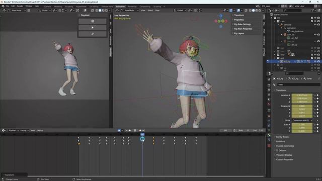Open the right viewport Global orientation dropdown
The height and width of the screenshot is (181, 322).
coord(180,10)
